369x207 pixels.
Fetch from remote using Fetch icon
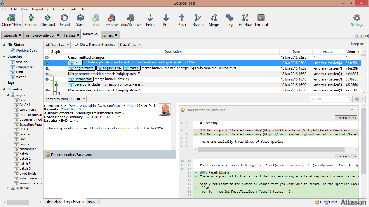[x=150, y=20]
